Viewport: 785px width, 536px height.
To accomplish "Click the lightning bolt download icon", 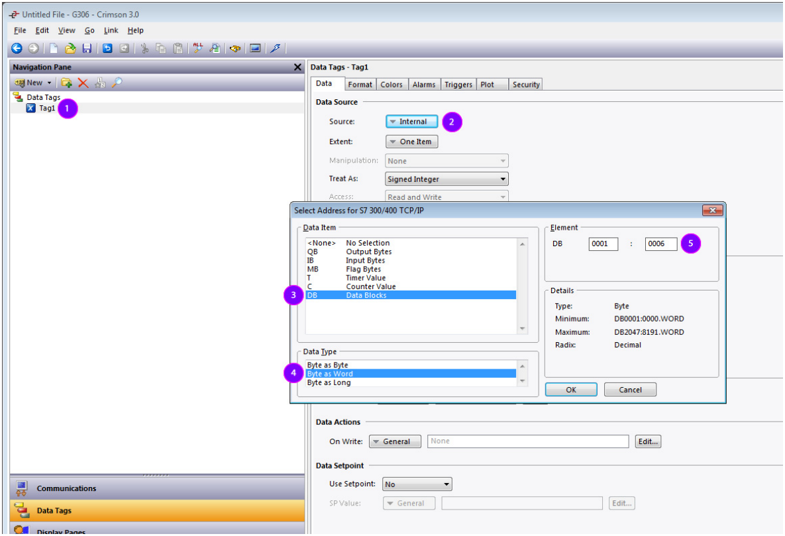I will pyautogui.click(x=276, y=48).
